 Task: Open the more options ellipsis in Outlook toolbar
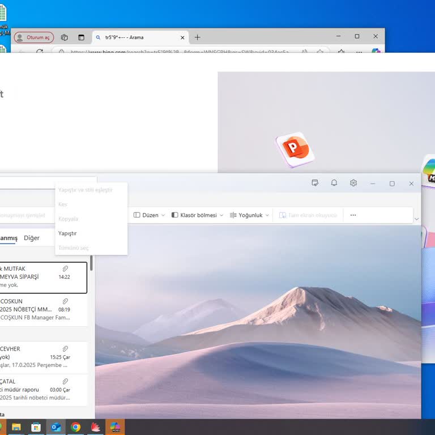click(x=353, y=215)
